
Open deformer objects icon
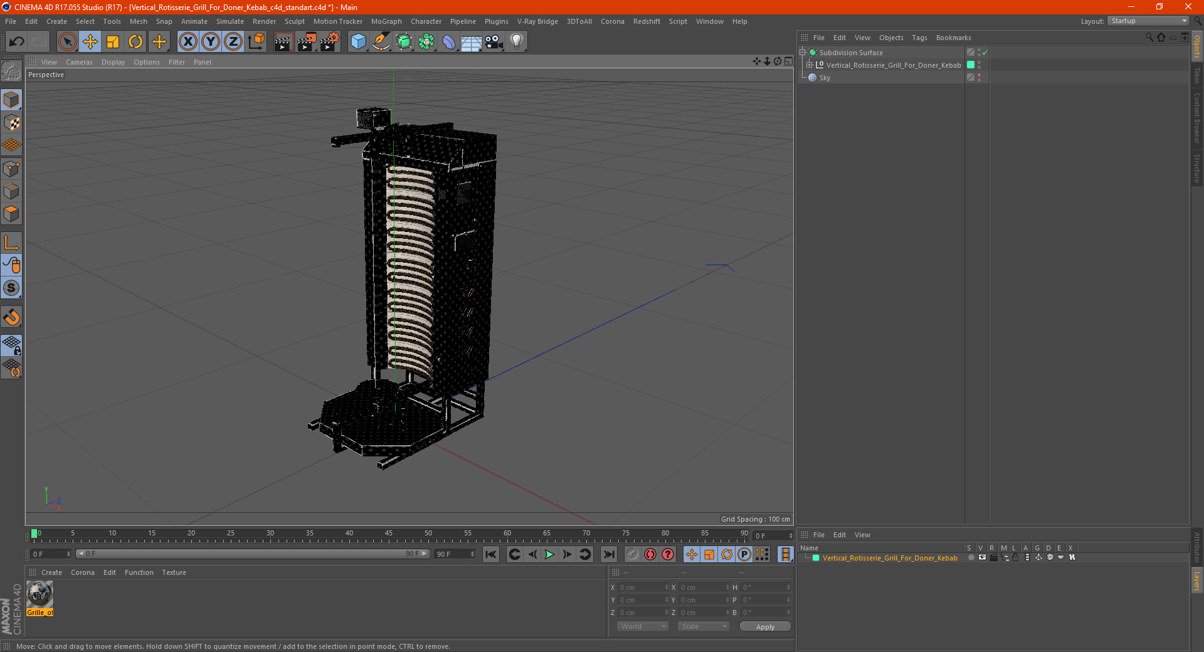pyautogui.click(x=449, y=42)
